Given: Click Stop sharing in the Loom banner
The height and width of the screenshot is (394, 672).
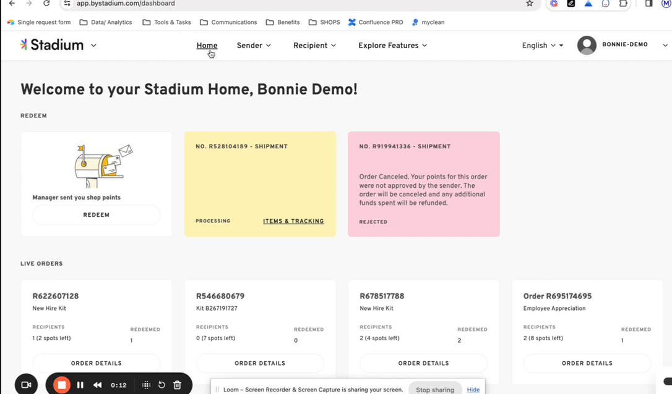Looking at the screenshot, I should pos(435,389).
